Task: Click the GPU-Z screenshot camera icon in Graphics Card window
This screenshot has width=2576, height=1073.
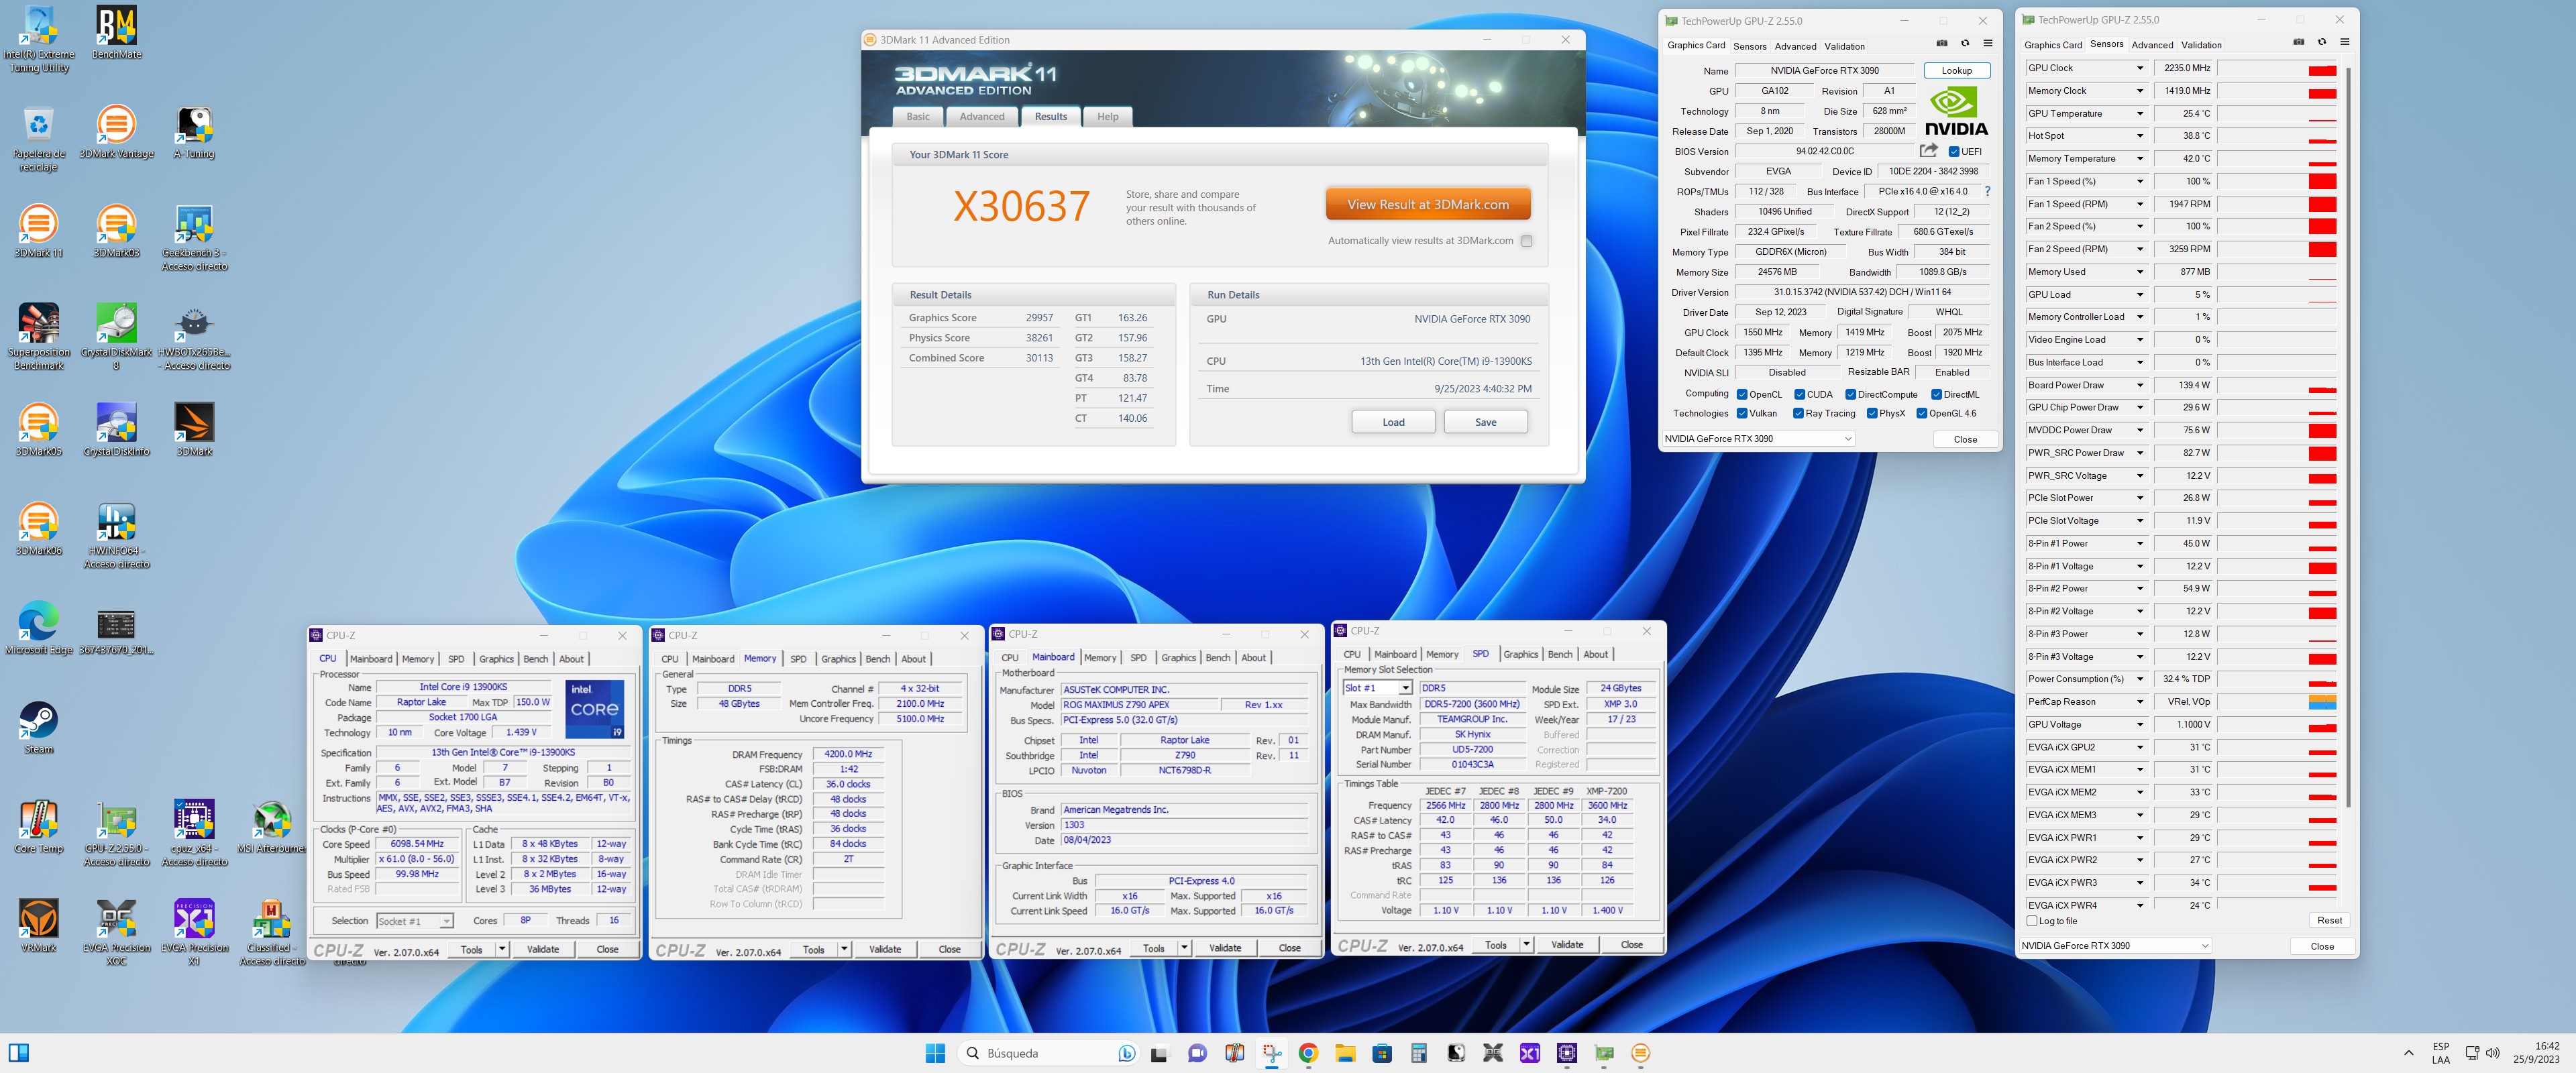Action: click(x=1942, y=44)
